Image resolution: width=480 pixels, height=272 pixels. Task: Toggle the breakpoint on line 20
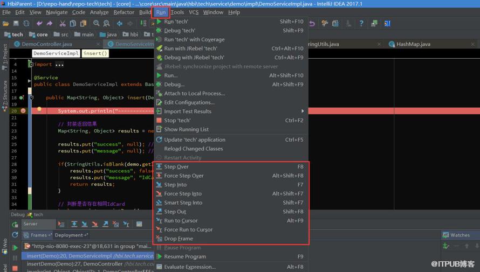click(x=23, y=111)
